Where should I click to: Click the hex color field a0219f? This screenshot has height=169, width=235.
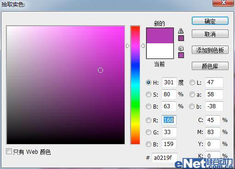pos(165,157)
